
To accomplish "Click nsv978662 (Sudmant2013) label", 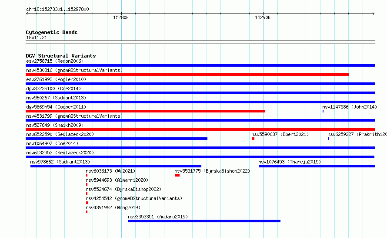I will point(60,162).
